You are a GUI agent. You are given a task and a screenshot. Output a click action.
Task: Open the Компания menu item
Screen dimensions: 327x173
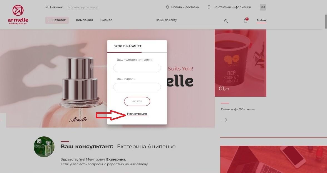click(x=85, y=20)
